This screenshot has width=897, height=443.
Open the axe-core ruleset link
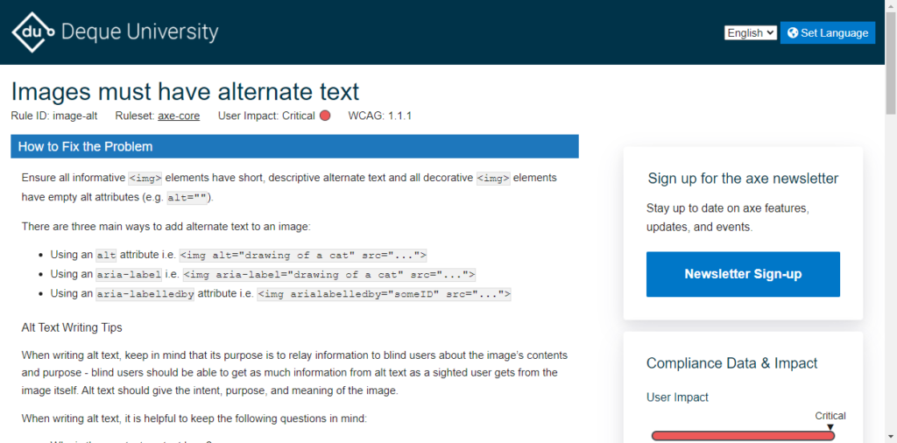coord(179,116)
